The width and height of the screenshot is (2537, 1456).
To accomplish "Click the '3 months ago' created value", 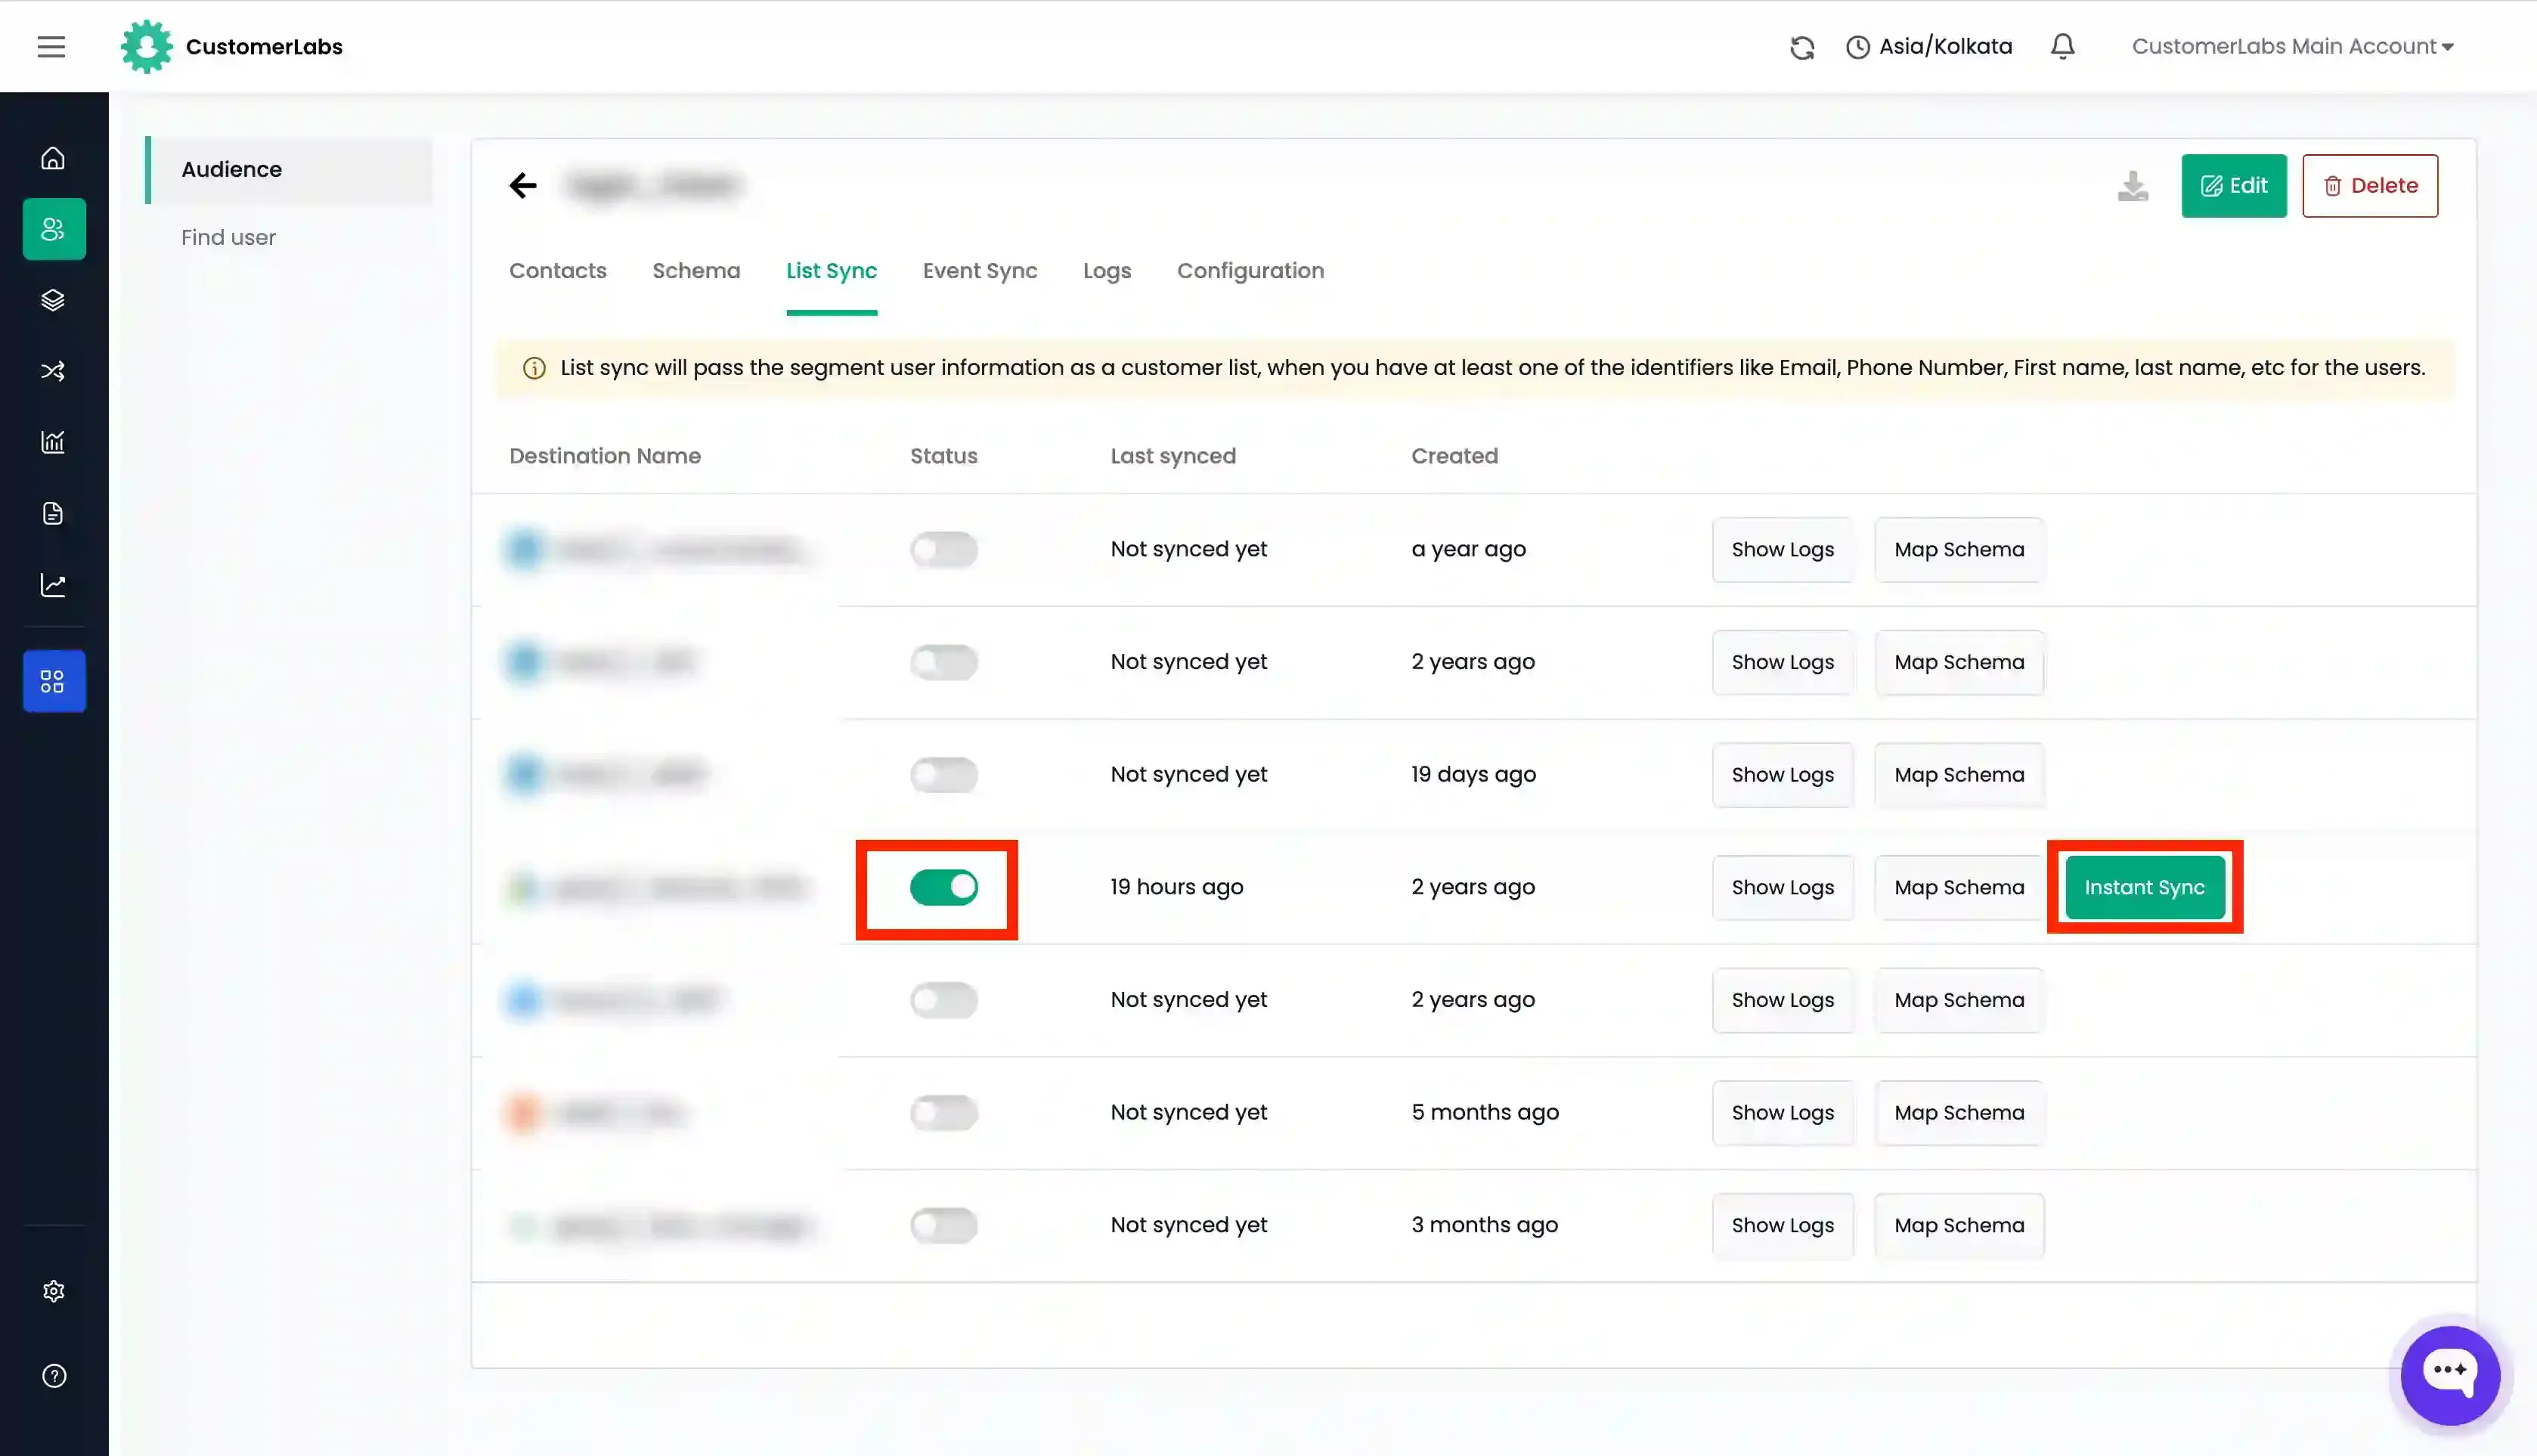I will 1484,1225.
